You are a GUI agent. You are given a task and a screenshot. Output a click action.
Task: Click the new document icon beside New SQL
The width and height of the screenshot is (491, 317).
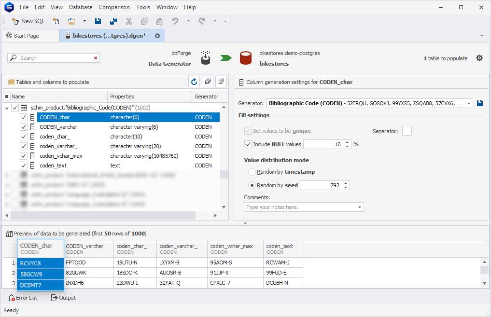(x=56, y=21)
